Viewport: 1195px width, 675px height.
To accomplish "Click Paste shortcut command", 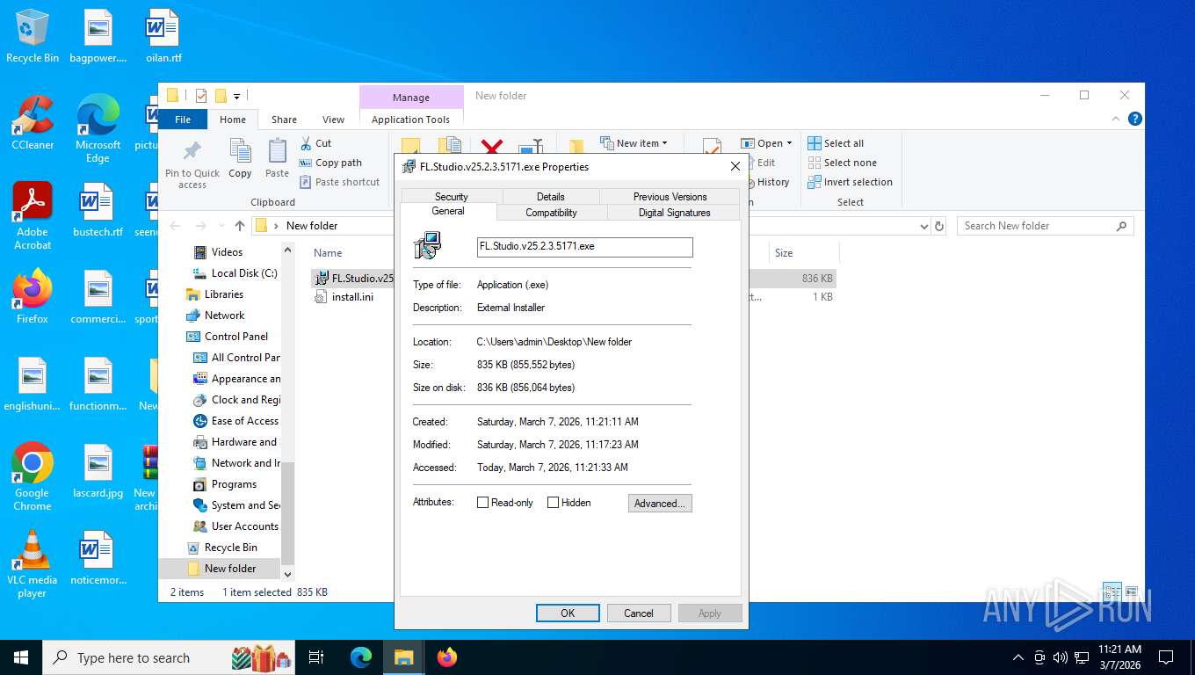I will (x=339, y=182).
